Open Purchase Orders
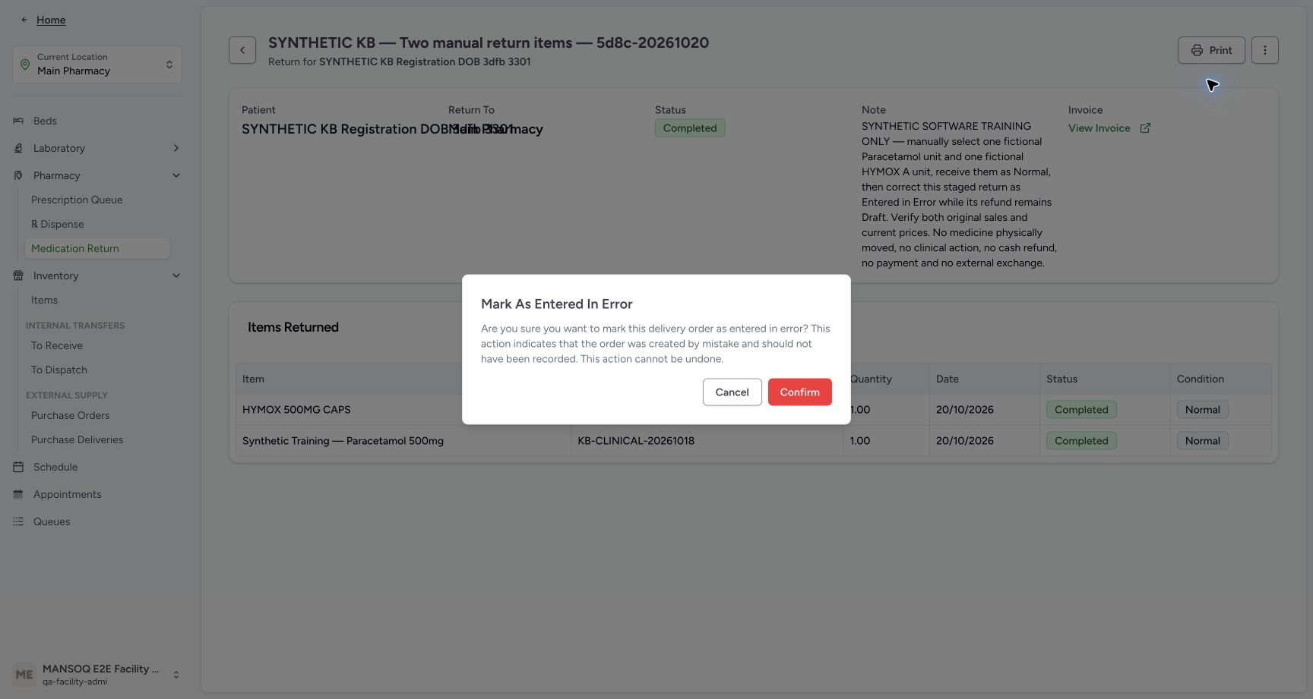This screenshot has height=699, width=1313. [70, 415]
